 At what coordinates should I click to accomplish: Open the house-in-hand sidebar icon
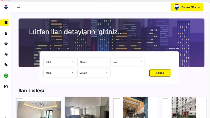coord(6,33)
